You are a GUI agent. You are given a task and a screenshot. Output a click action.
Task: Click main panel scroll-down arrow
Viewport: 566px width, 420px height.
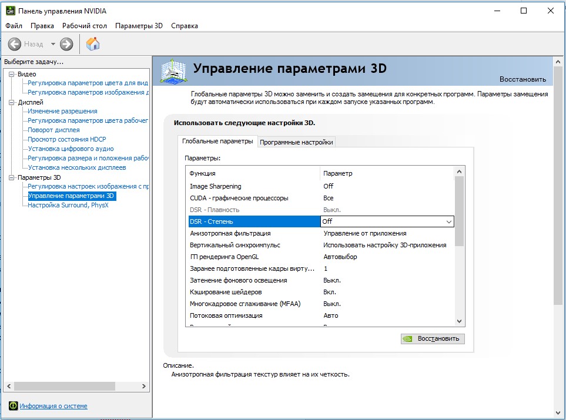click(558, 413)
